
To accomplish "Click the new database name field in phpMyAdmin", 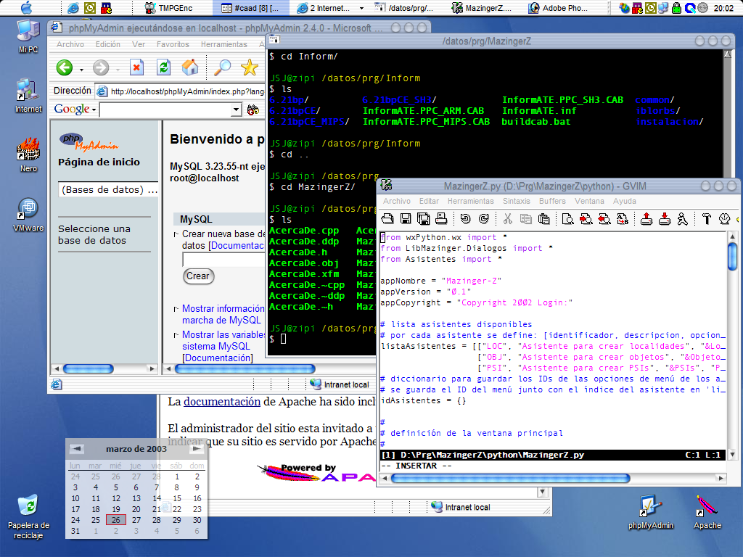I will [x=223, y=260].
